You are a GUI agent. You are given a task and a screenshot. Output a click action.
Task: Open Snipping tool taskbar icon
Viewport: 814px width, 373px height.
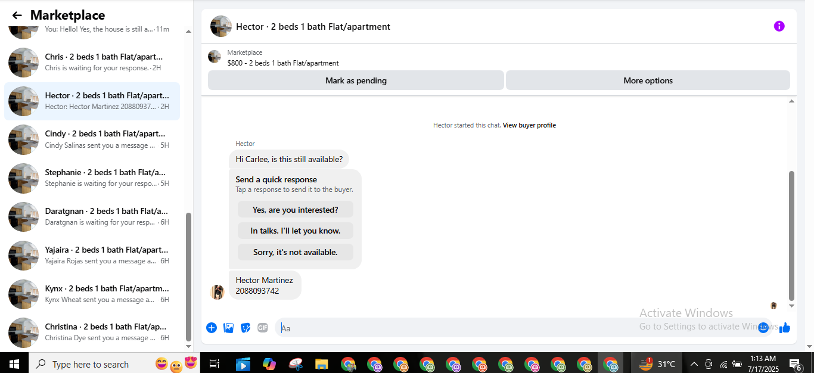click(x=295, y=363)
